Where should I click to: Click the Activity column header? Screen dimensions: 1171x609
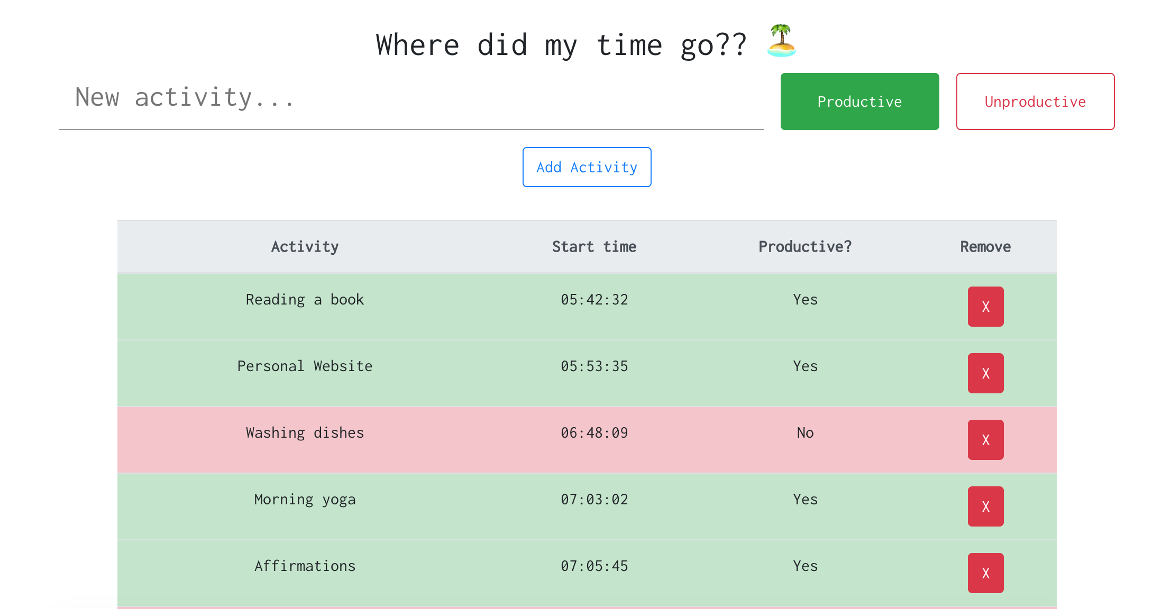(x=305, y=247)
